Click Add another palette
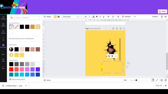 click(17, 79)
